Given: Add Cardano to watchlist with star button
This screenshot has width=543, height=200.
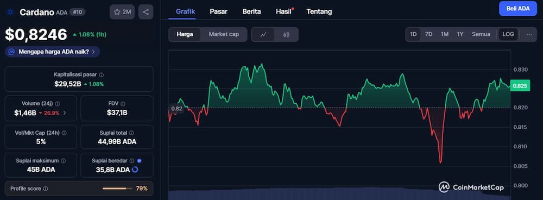Looking at the screenshot, I should click(x=122, y=12).
